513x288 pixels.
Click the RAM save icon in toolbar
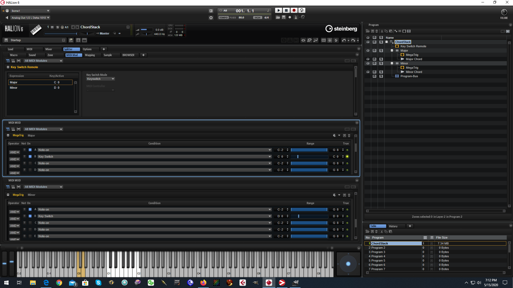pos(324,40)
